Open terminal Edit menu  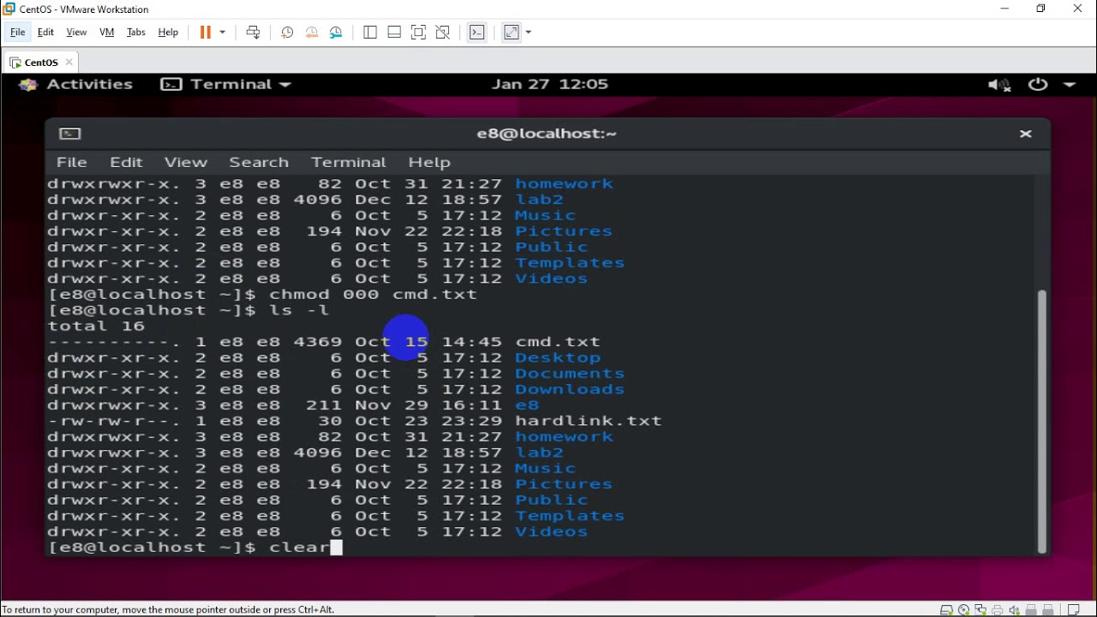[126, 162]
